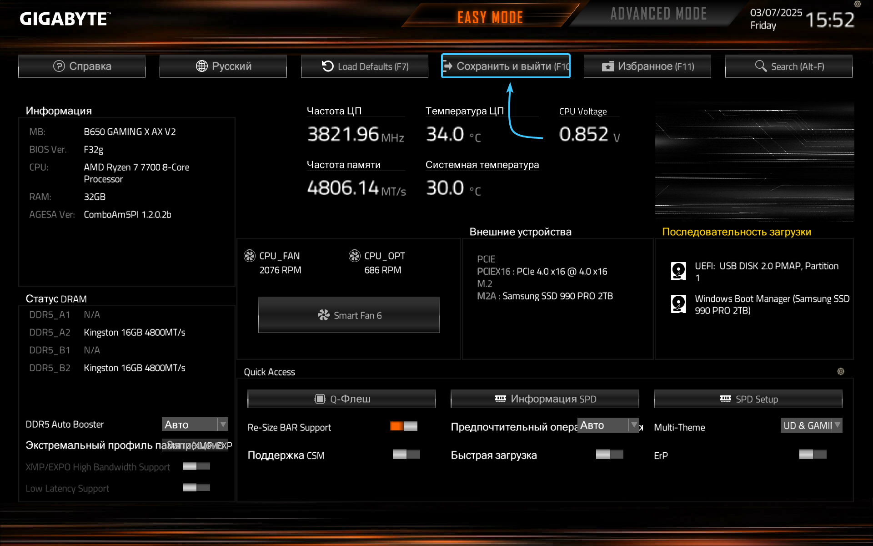Select Windows Boot Manager boot entry
The height and width of the screenshot is (546, 873).
772,304
